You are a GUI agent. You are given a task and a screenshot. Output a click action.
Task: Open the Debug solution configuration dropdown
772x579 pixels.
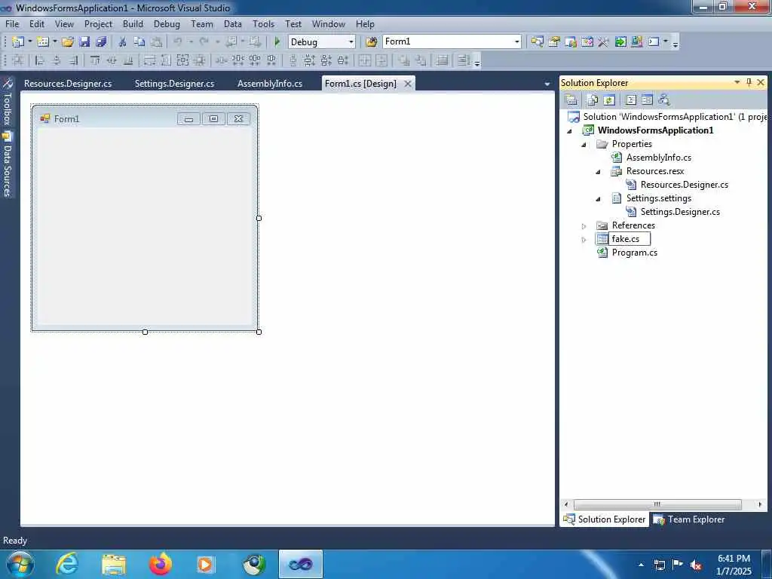point(351,42)
